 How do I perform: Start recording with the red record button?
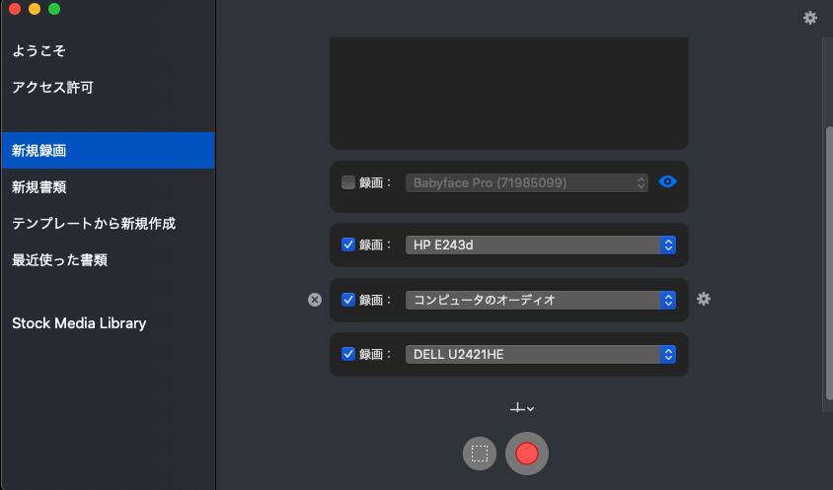[x=527, y=454]
